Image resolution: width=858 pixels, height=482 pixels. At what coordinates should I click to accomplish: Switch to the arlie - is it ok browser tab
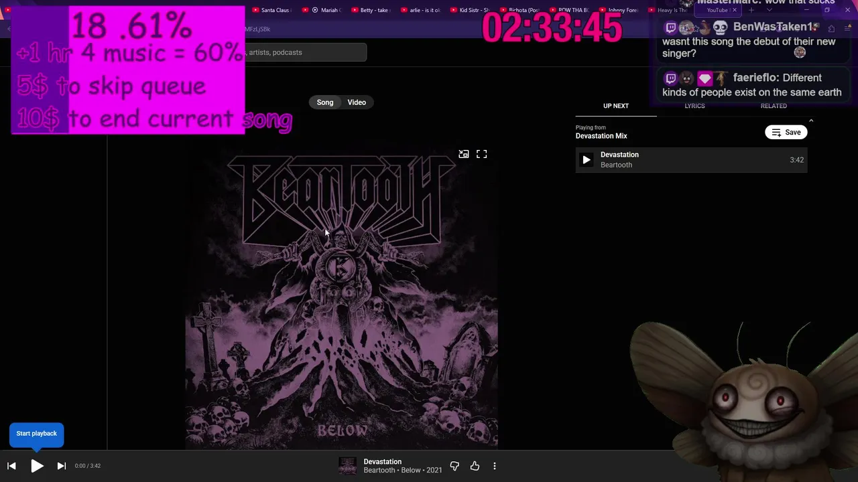[x=422, y=10]
